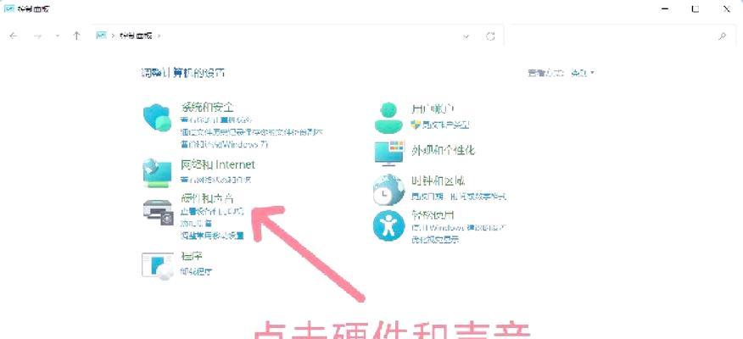Image resolution: width=743 pixels, height=339 pixels.
Task: Open the 网络和 Internet heading link
Action: 218,164
